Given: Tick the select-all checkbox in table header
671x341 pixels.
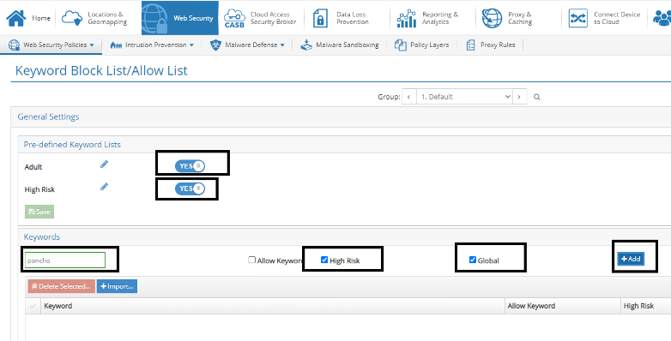Looking at the screenshot, I should [33, 306].
